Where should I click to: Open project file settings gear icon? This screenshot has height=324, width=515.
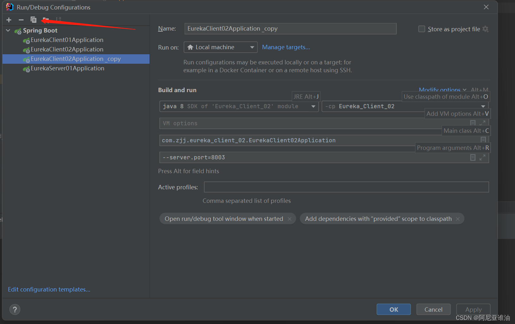pos(486,29)
